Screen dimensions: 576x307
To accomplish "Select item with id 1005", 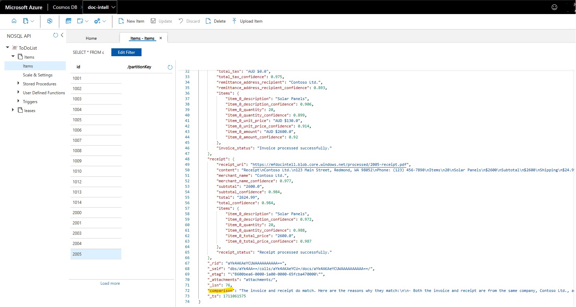I will click(96, 120).
